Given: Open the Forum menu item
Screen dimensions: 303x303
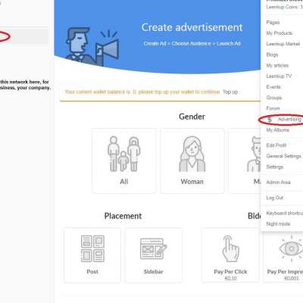Looking at the screenshot, I should coord(273,108).
